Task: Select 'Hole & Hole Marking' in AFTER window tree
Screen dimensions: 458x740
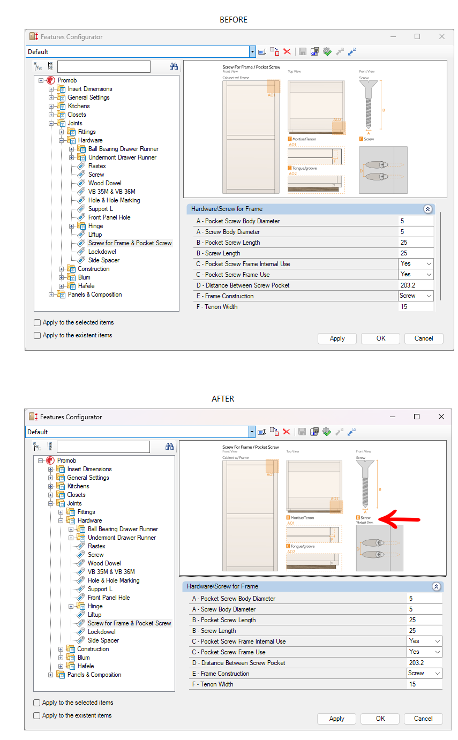Action: (x=114, y=580)
